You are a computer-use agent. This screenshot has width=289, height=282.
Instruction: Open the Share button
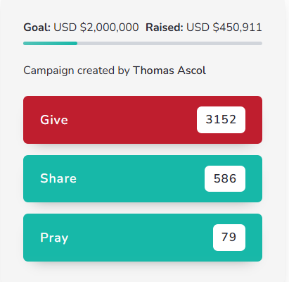[x=143, y=178]
